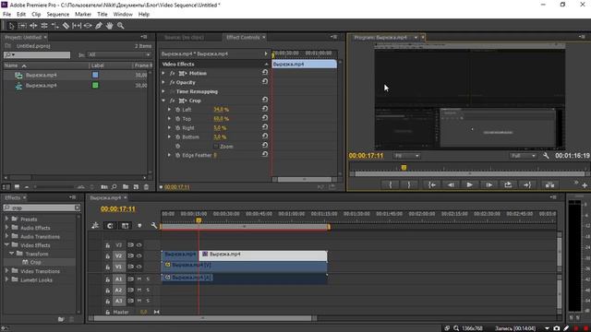Open Program monitor button editor plus icon
The image size is (591, 332).
tap(585, 185)
